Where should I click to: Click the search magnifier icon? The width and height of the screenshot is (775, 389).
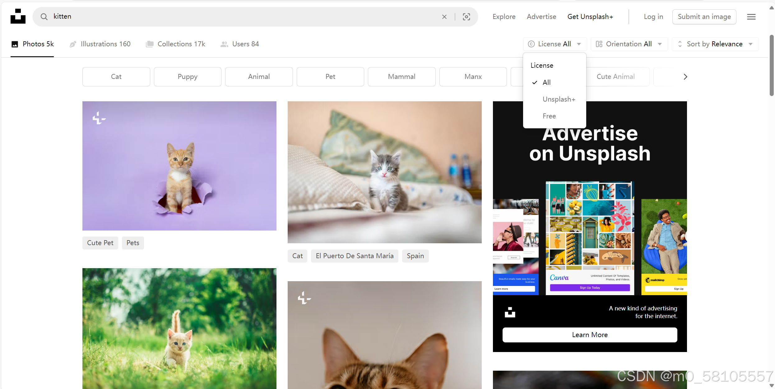click(x=44, y=16)
